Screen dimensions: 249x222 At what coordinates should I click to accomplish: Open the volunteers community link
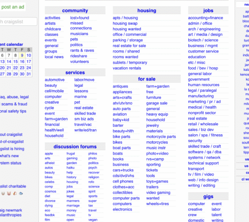(x=79, y=61)
